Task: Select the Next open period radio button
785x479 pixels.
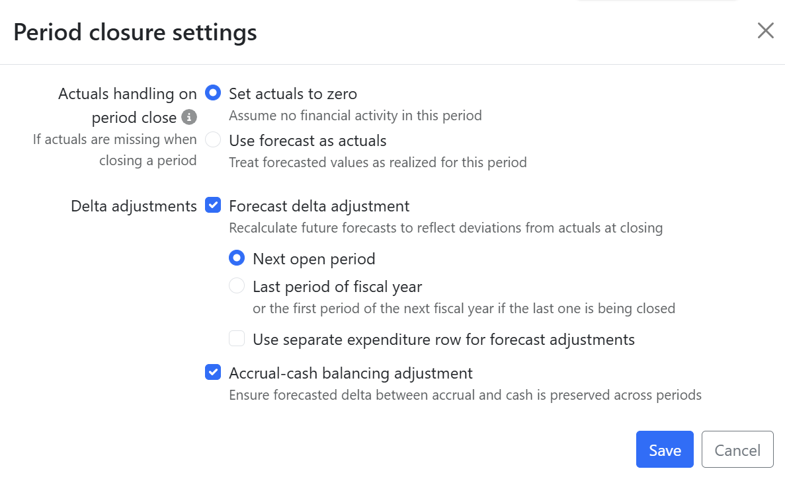Action: pos(237,258)
